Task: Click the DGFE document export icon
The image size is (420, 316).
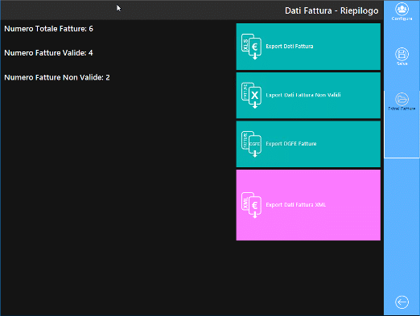Action: (x=251, y=144)
